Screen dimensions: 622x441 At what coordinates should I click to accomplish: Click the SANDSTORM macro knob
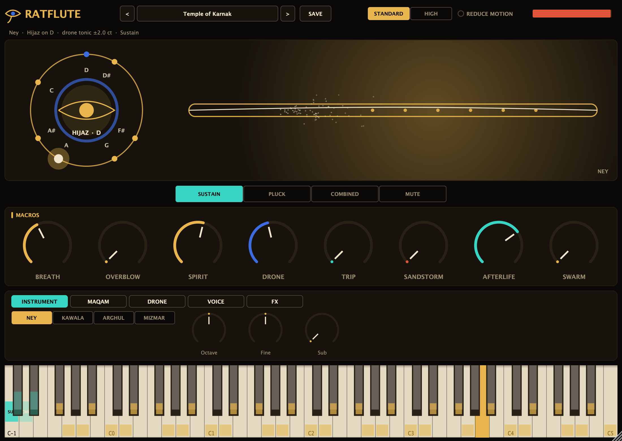pyautogui.click(x=424, y=245)
